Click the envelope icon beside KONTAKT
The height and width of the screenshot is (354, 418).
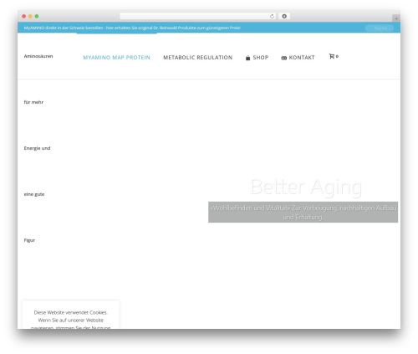[x=283, y=58]
